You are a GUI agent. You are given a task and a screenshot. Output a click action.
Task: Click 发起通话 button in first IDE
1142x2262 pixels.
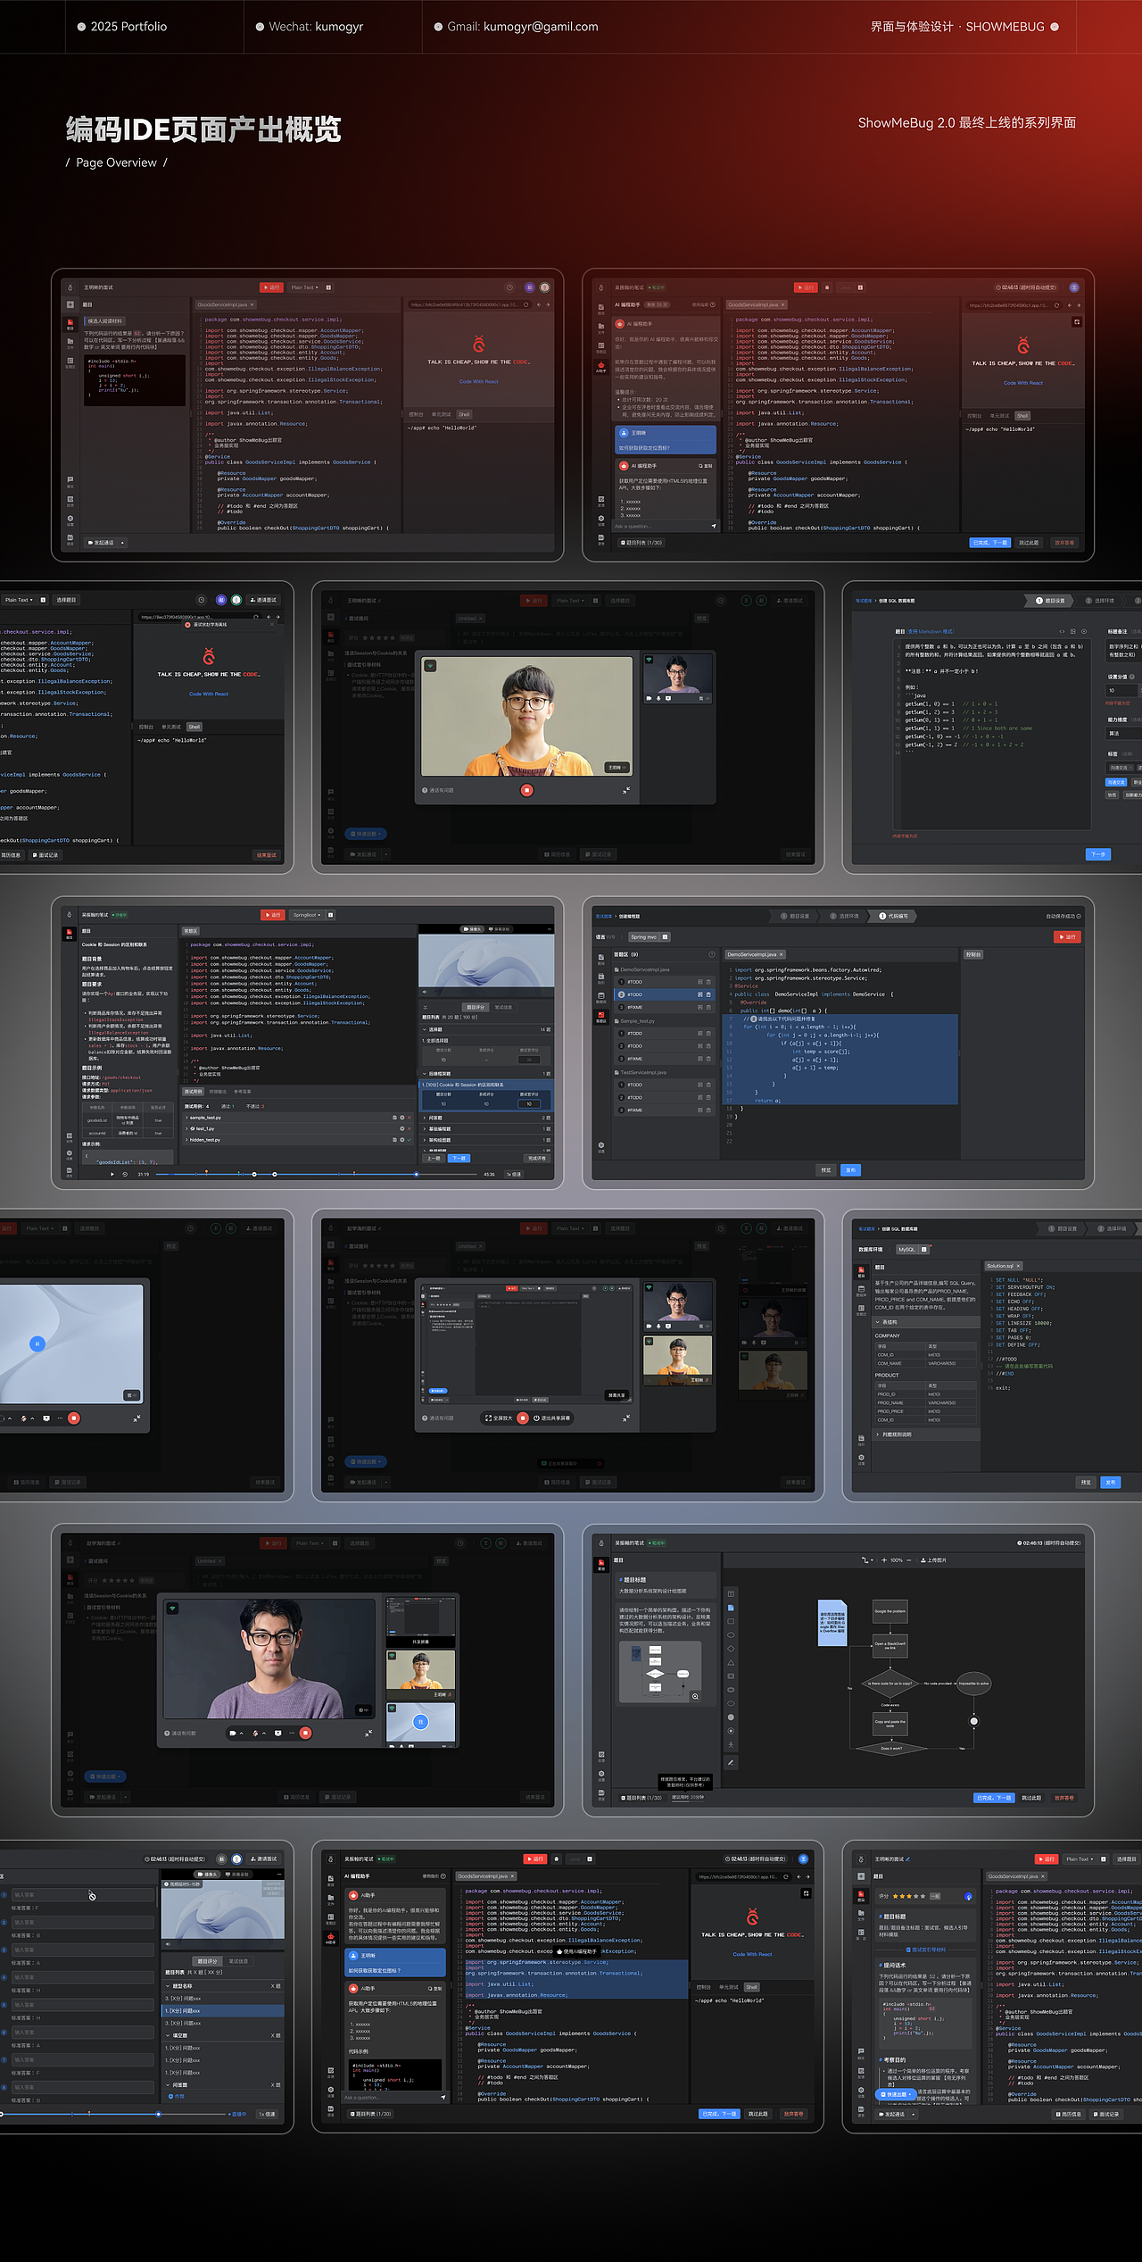click(x=101, y=543)
